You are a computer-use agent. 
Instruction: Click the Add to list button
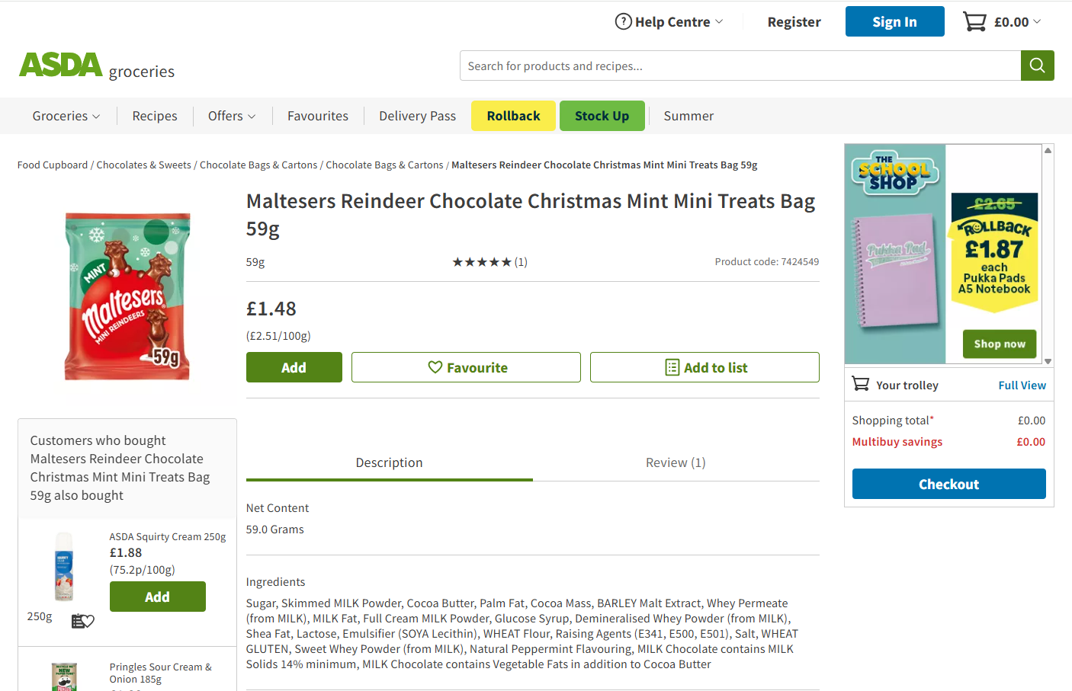(705, 367)
